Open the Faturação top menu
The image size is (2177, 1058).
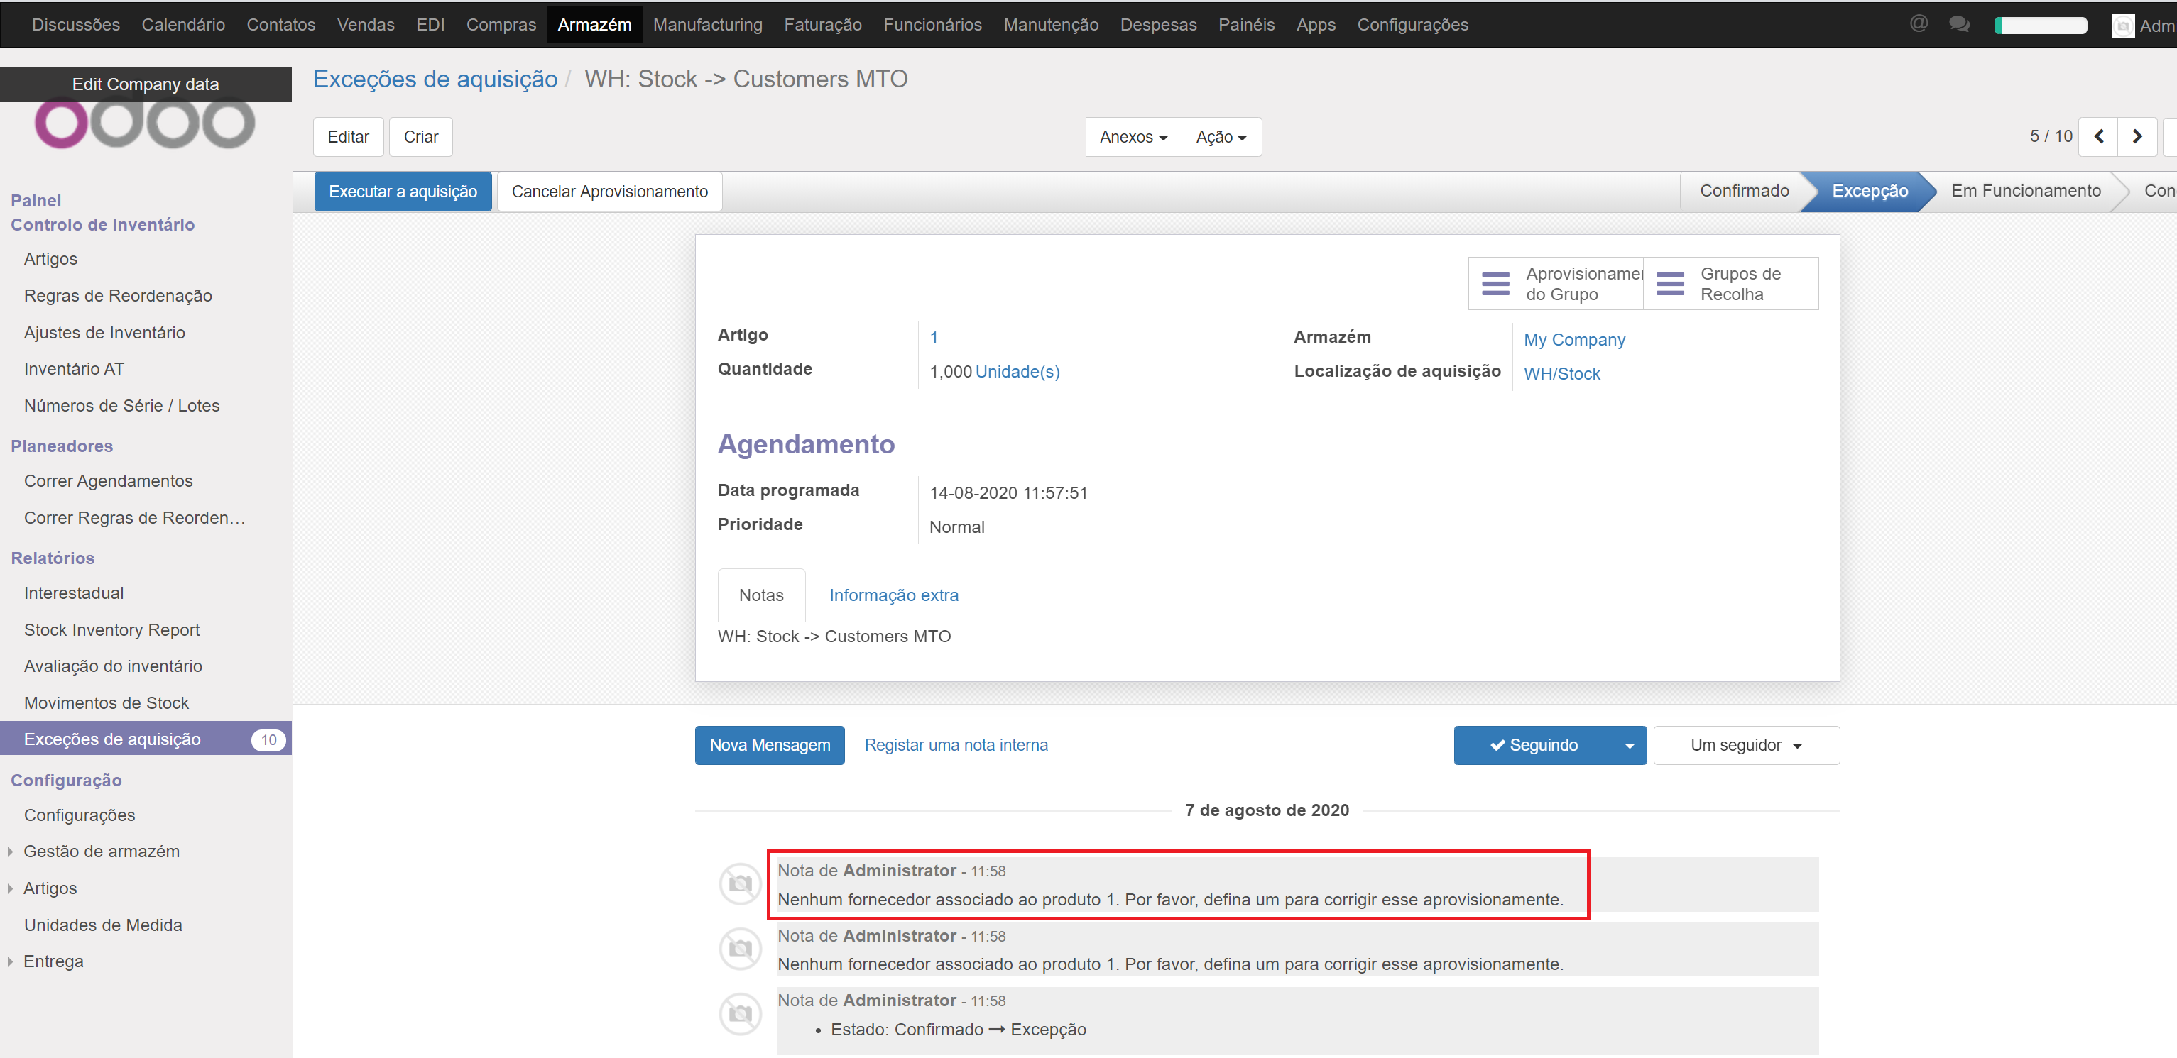822,25
